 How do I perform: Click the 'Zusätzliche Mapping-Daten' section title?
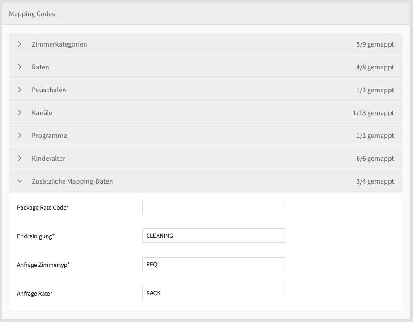point(72,181)
